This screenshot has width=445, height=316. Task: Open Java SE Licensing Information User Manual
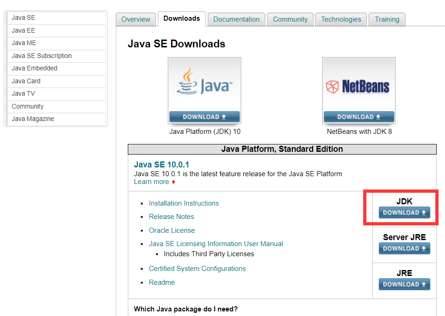(x=216, y=244)
